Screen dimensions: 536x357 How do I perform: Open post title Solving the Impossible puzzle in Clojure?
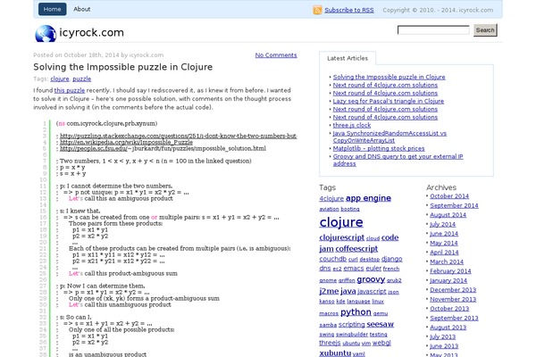click(x=122, y=67)
